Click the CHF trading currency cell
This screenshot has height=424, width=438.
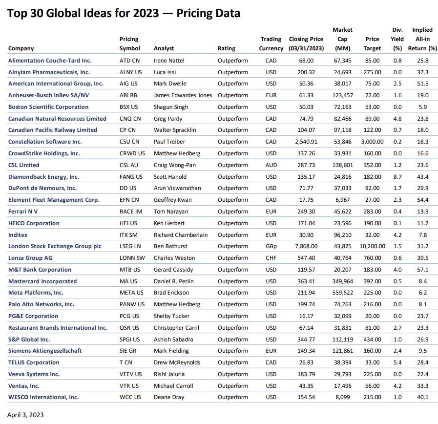click(271, 258)
